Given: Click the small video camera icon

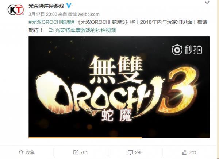Looking at the screenshot, I should click(51, 30).
